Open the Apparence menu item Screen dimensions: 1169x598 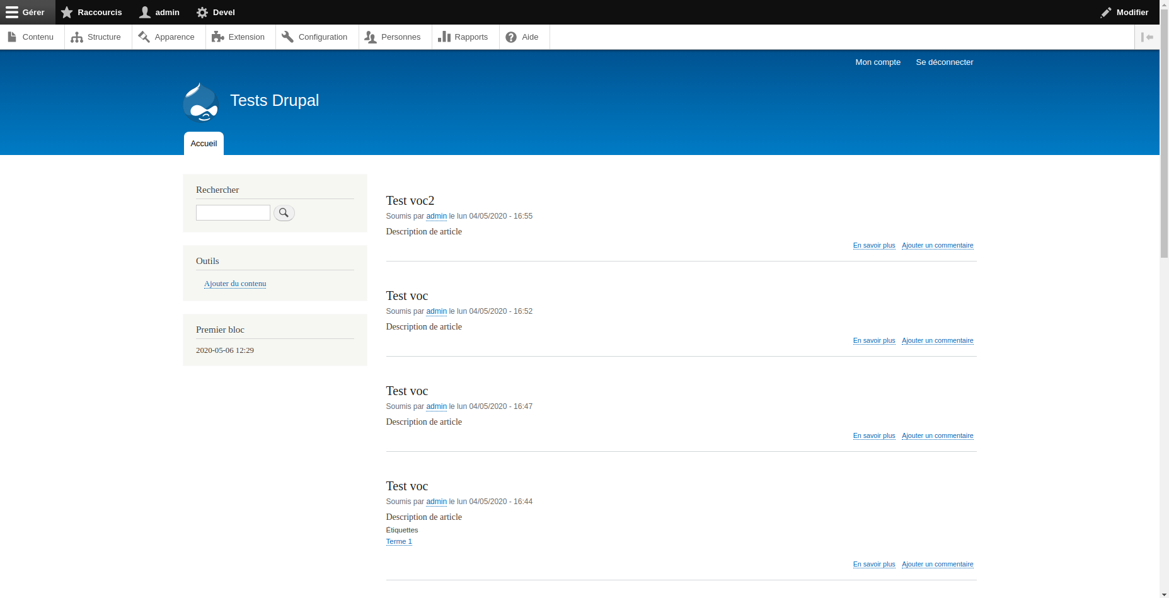tap(168, 37)
